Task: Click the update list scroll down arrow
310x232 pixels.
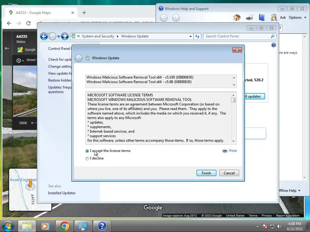Action: (x=234, y=85)
